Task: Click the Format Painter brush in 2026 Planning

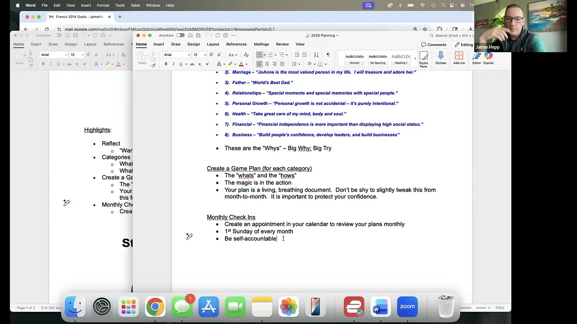Action: pyautogui.click(x=153, y=65)
